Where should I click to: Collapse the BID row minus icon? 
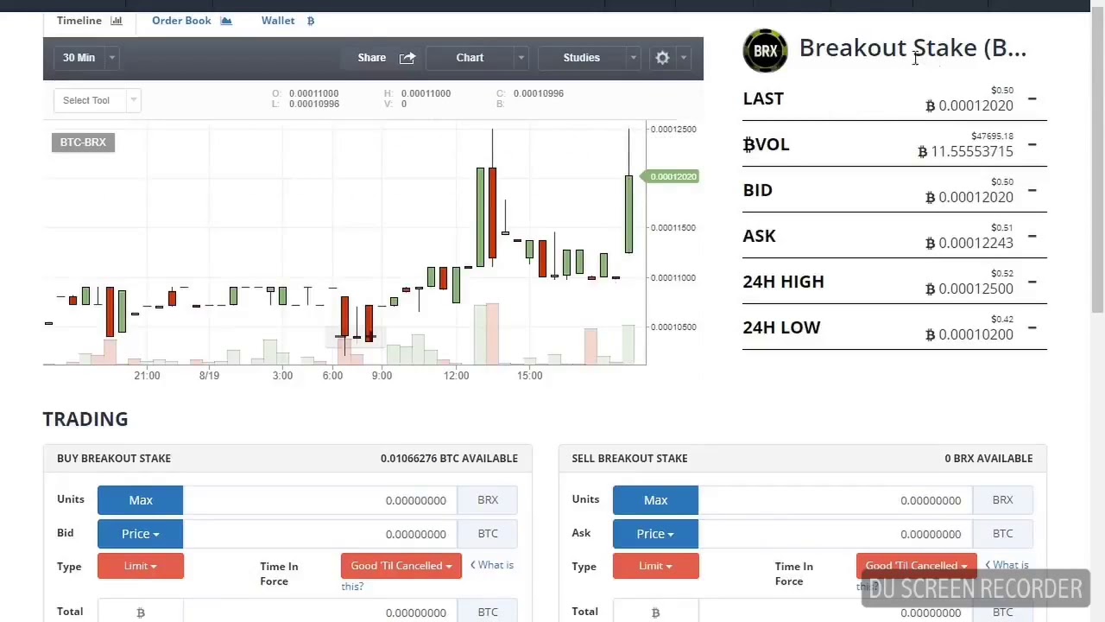pos(1032,191)
